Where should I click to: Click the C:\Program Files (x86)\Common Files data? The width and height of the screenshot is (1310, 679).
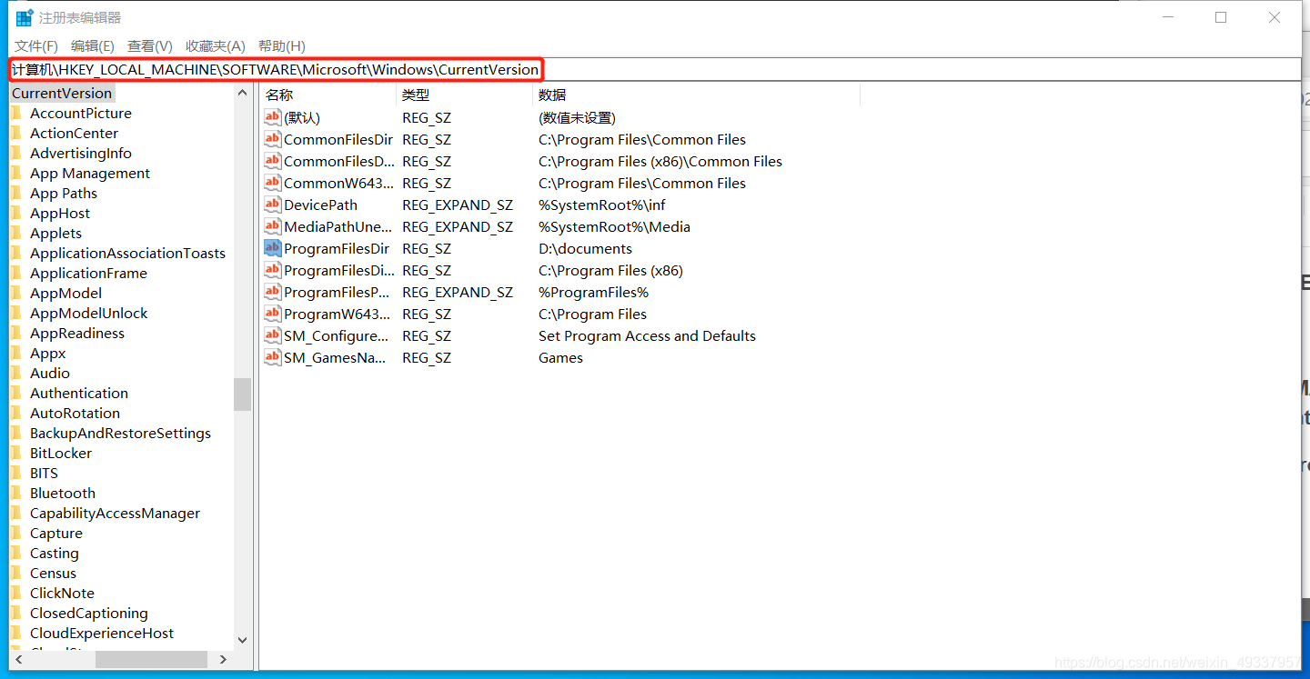(x=660, y=161)
